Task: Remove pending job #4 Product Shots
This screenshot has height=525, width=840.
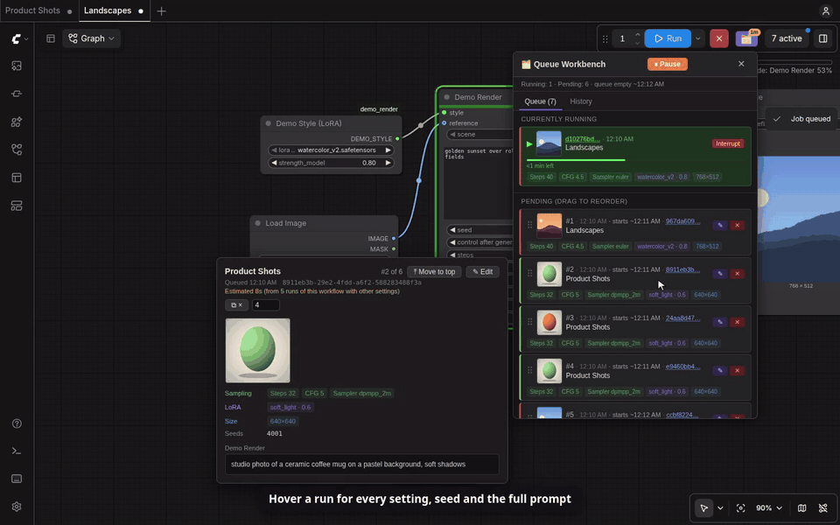Action: point(737,370)
